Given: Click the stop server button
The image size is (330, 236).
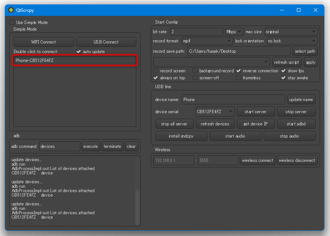Looking at the screenshot, I should click(296, 112).
